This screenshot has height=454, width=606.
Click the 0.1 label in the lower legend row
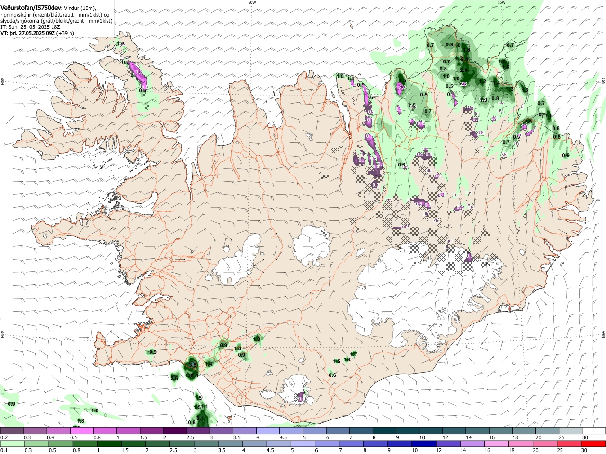point(4,450)
